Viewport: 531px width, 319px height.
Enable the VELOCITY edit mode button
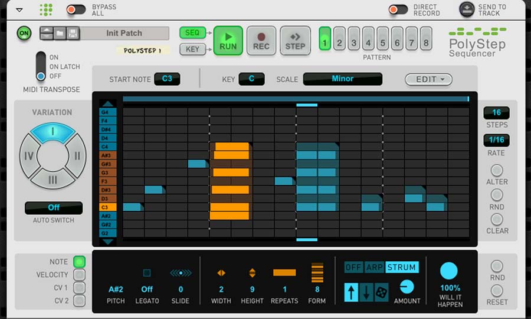[x=80, y=274]
